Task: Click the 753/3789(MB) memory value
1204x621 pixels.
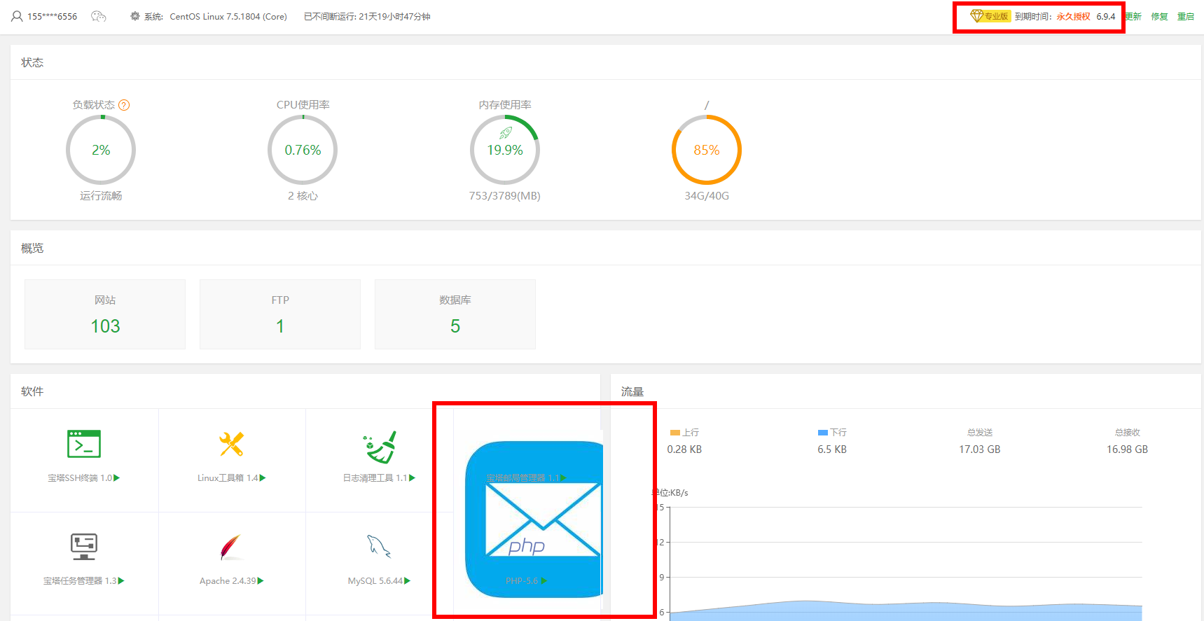Action: 505,196
